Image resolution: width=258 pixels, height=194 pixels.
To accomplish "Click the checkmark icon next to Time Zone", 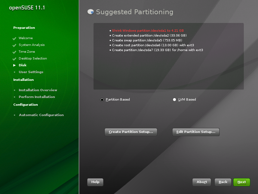I will (x=14, y=52).
